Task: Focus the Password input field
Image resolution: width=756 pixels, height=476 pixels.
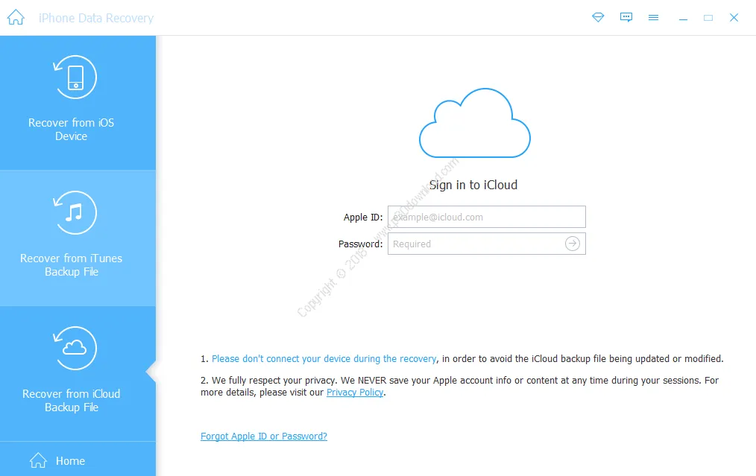Action: point(487,244)
